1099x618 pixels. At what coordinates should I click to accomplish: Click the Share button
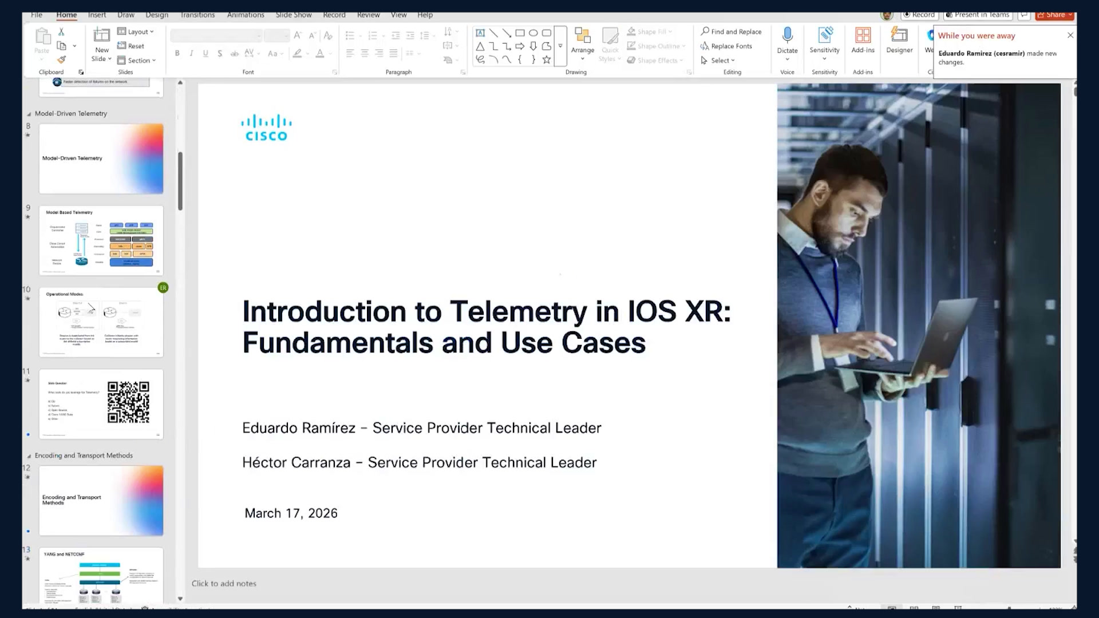[x=1054, y=15]
